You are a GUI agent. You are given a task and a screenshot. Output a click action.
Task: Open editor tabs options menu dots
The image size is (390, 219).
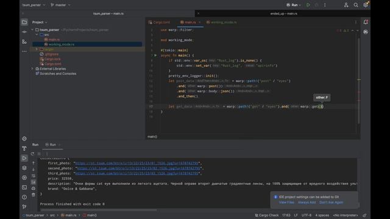356,23
